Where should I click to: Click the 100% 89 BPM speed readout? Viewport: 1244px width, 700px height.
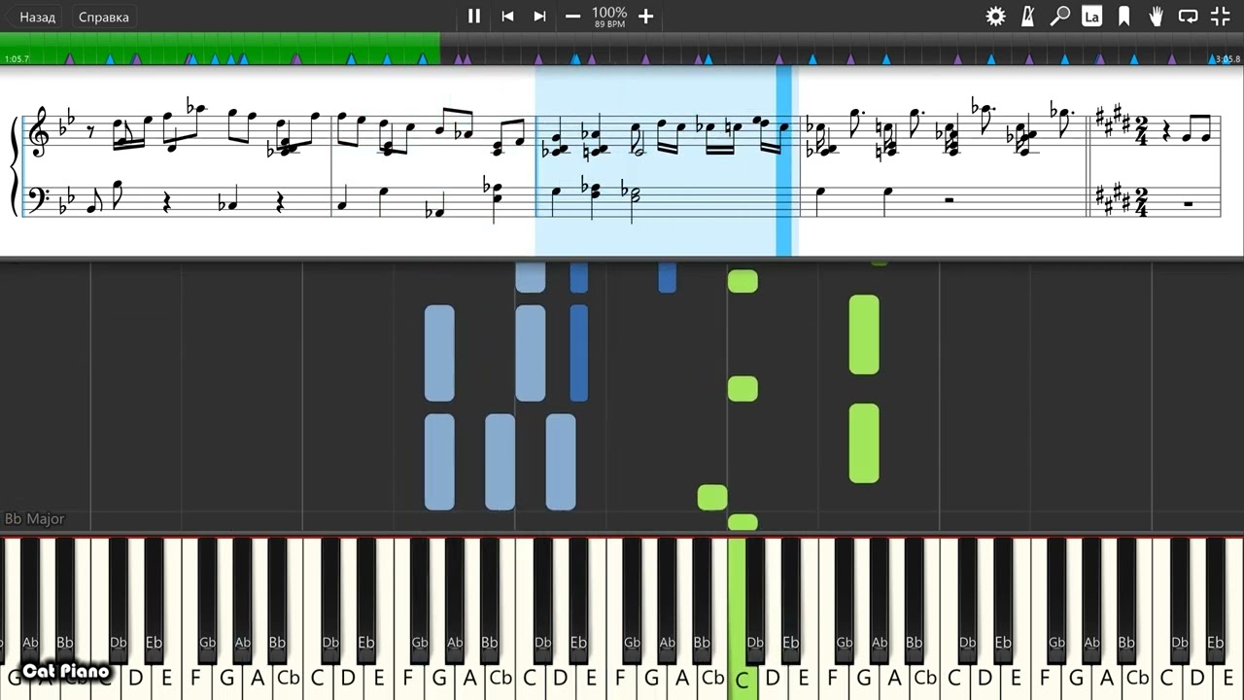point(609,17)
